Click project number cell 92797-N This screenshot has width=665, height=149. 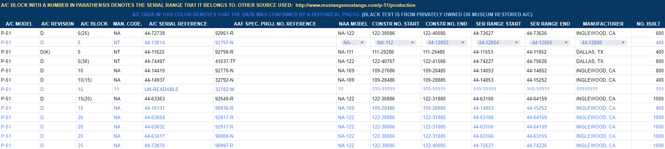[x=275, y=42]
